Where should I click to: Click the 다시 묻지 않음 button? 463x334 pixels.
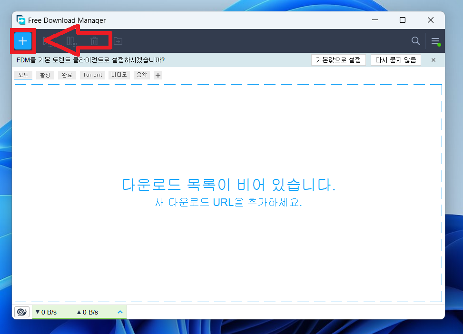396,60
